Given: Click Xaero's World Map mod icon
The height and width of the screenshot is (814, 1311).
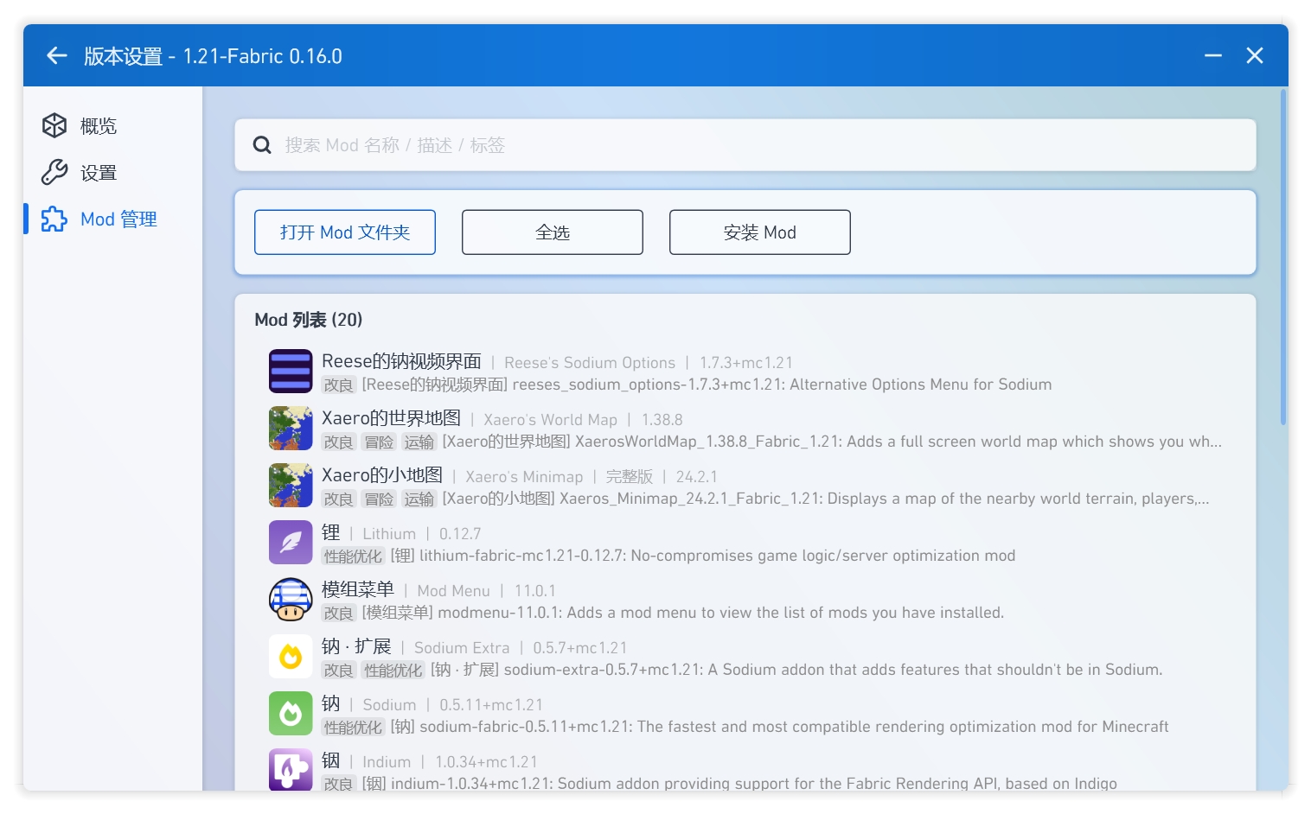Looking at the screenshot, I should 291,429.
